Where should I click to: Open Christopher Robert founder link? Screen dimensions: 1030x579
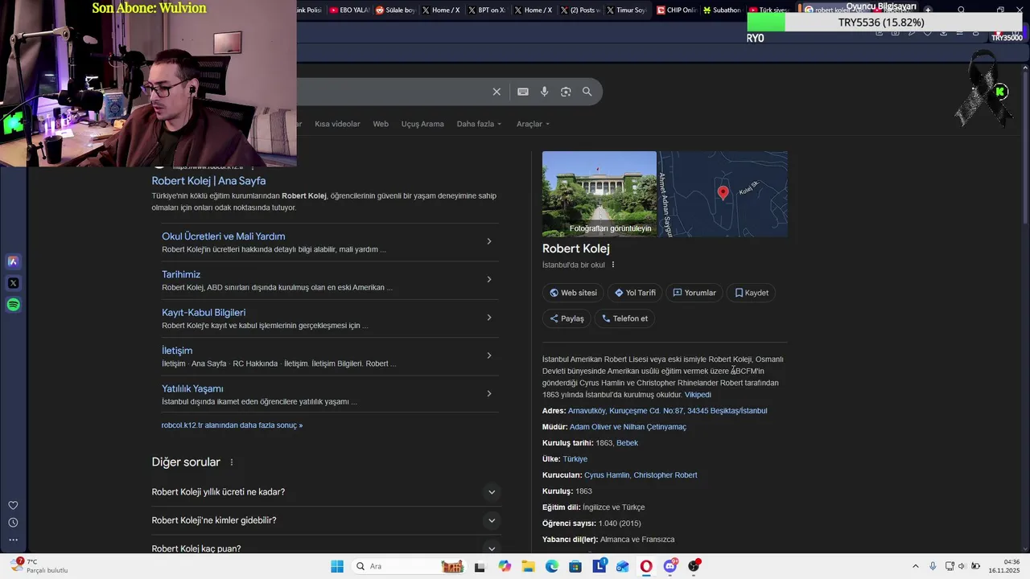tap(665, 475)
